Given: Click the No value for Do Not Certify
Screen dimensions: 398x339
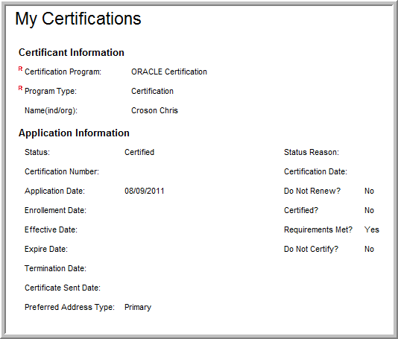Looking at the screenshot, I should (x=370, y=249).
